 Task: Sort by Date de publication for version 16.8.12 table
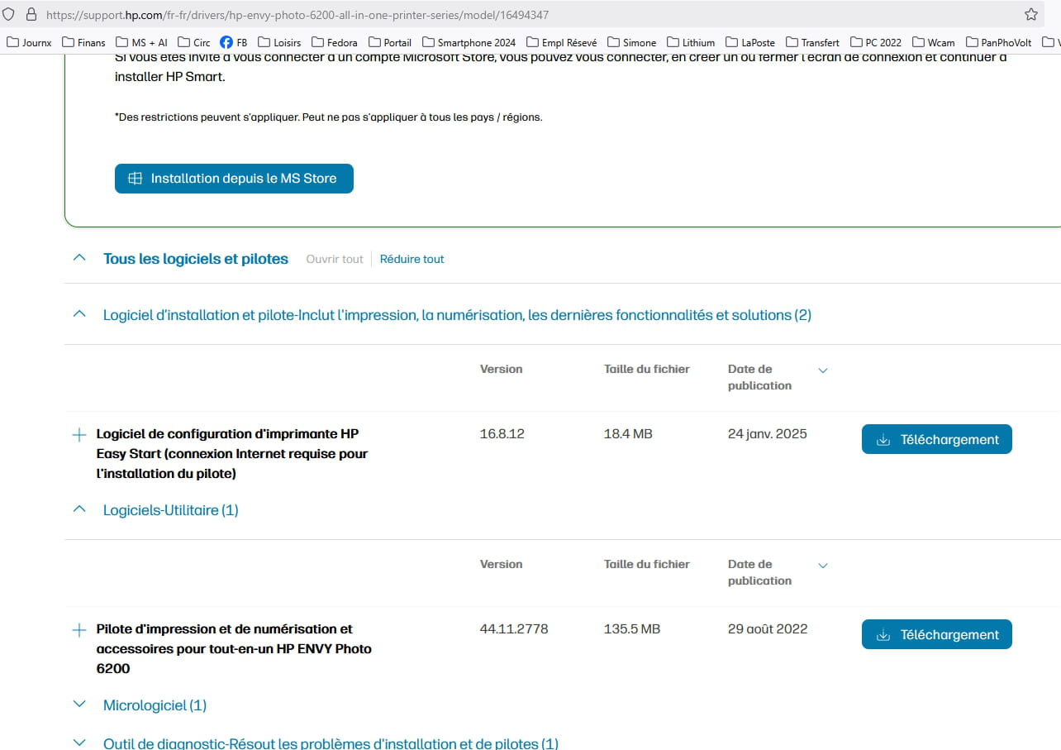tap(822, 370)
